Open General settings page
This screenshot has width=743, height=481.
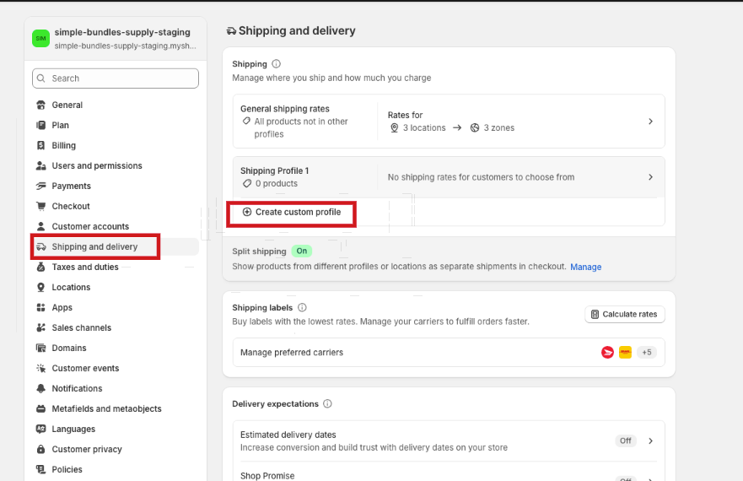pos(67,105)
